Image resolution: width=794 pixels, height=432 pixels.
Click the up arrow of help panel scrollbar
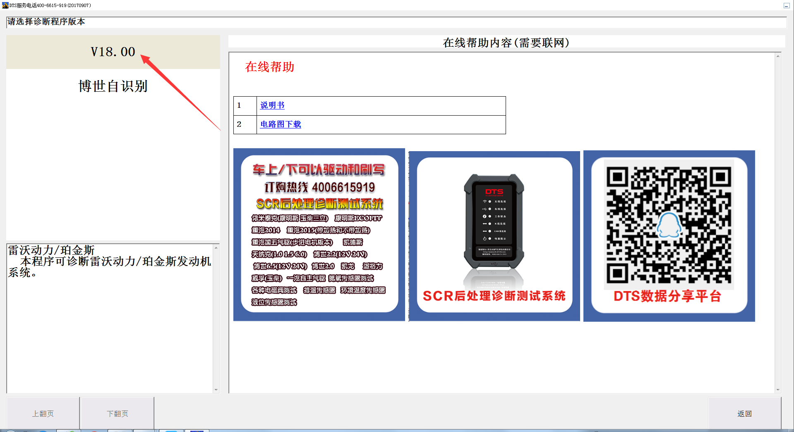tap(778, 56)
